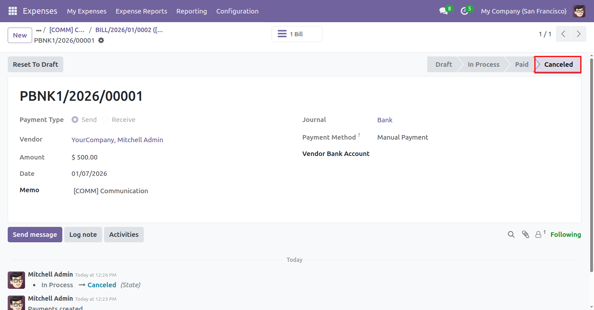
Task: Select the Send payment type radio
Action: [75, 120]
